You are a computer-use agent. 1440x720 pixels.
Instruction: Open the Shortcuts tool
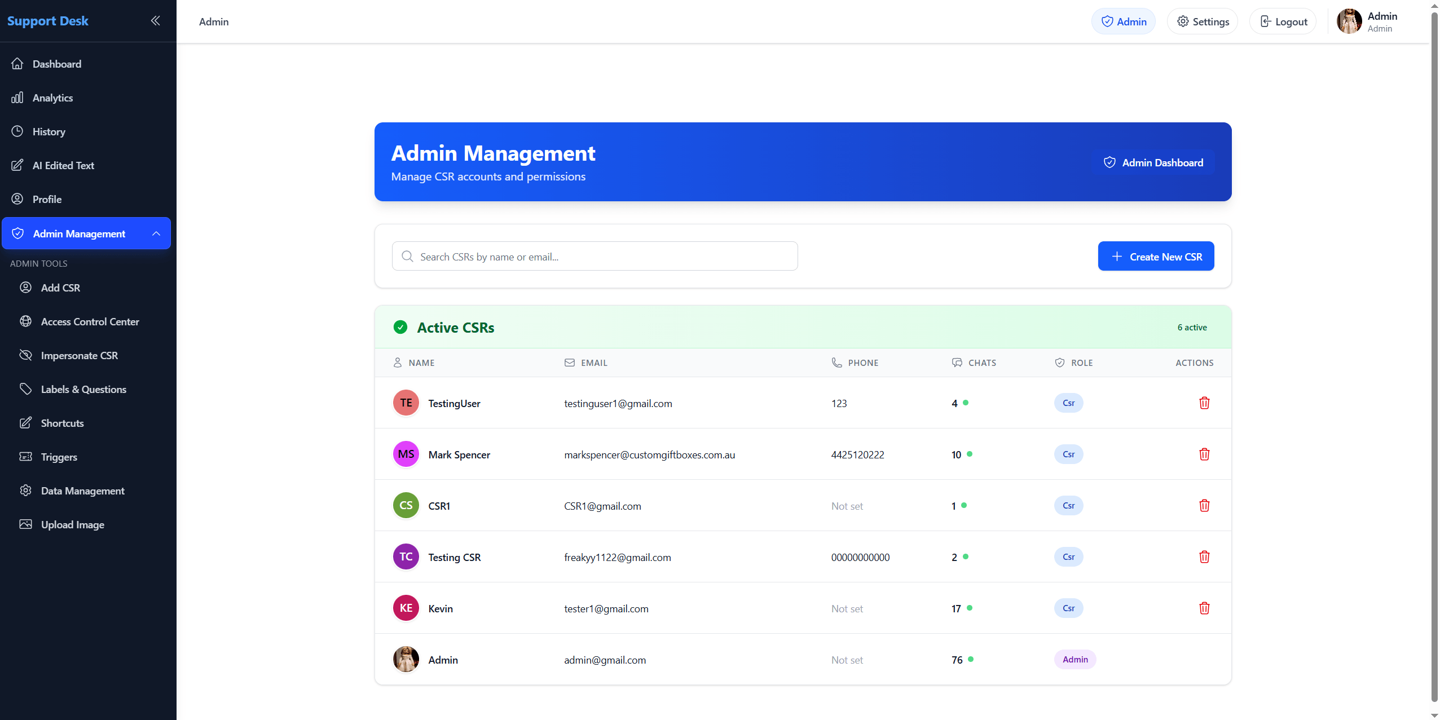tap(62, 422)
